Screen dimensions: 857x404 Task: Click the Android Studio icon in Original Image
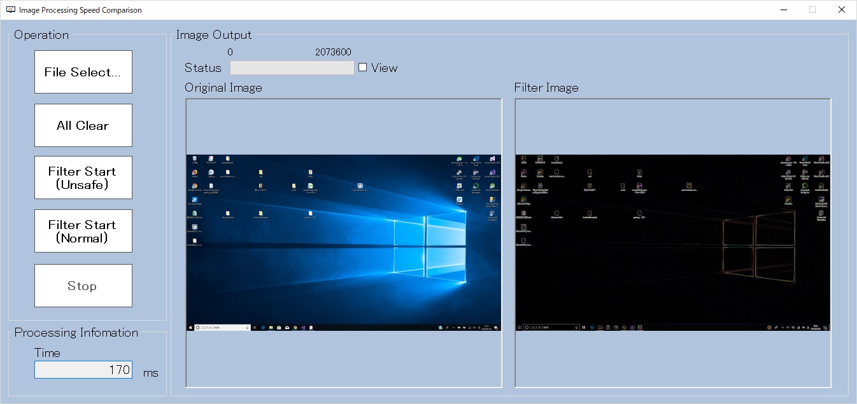(x=492, y=186)
